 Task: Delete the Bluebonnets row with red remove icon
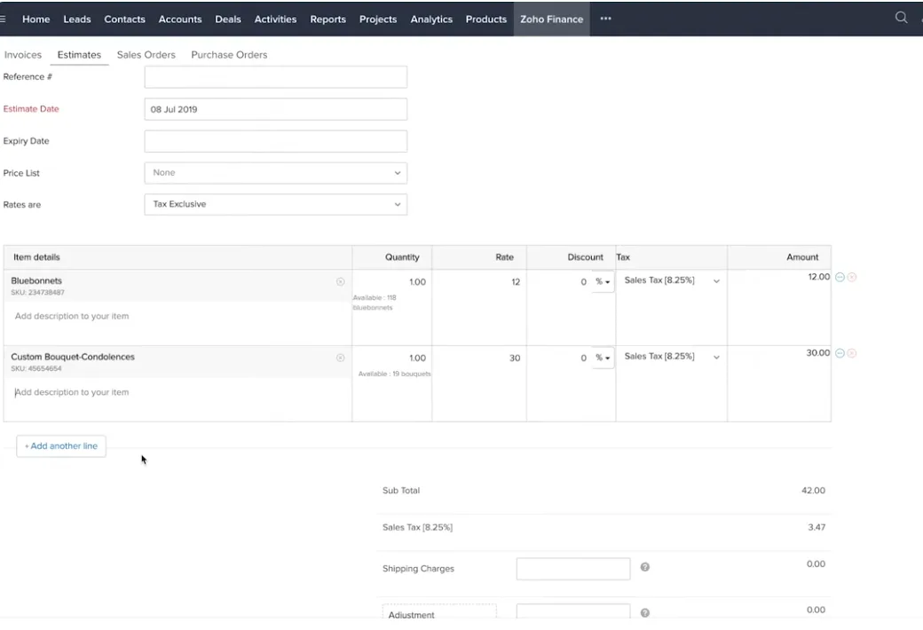click(852, 278)
